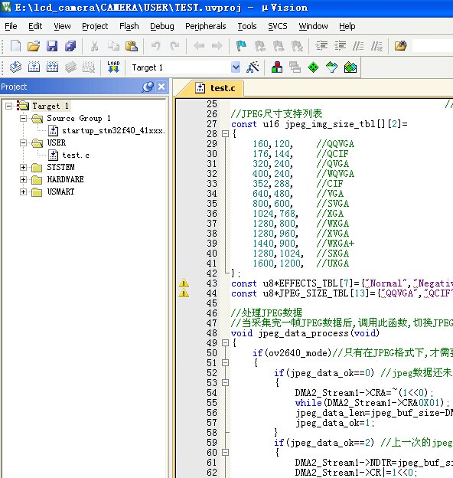
Task: Toggle the Project panel pin icon
Action: click(x=148, y=87)
